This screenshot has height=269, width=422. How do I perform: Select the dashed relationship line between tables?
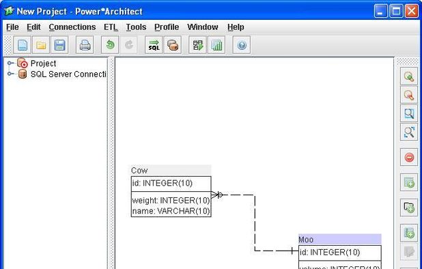coord(255,223)
